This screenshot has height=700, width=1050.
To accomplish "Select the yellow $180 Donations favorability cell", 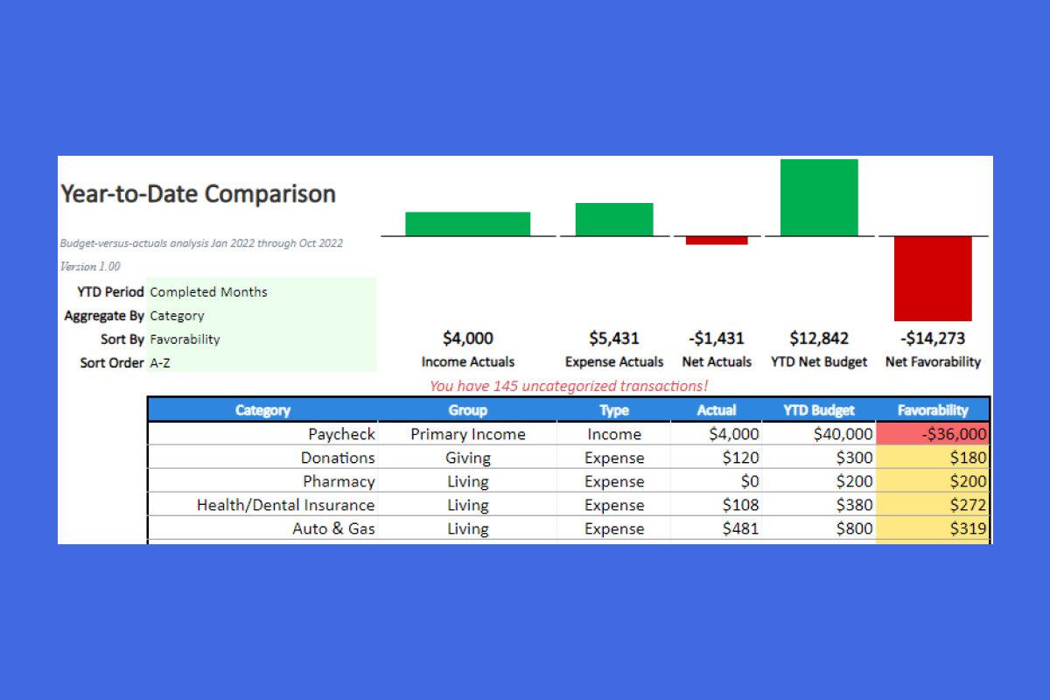I will 933,458.
